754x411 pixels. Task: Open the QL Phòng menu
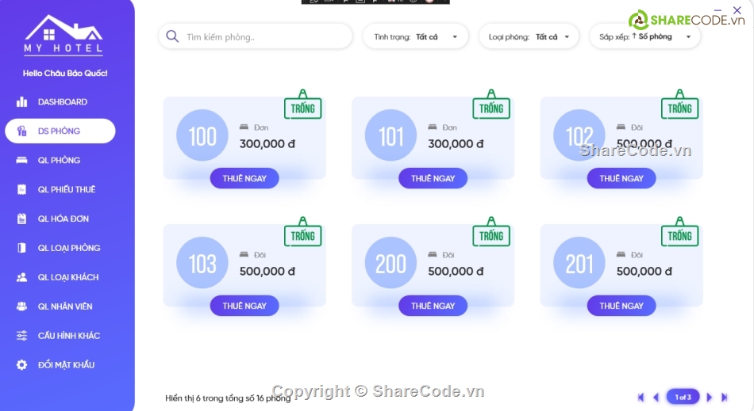pos(59,161)
